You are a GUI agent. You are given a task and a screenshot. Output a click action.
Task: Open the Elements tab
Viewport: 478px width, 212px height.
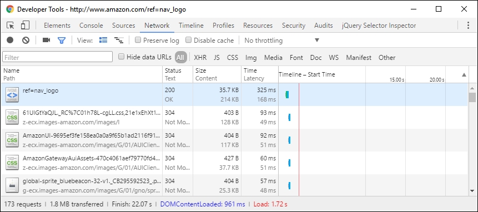(57, 26)
